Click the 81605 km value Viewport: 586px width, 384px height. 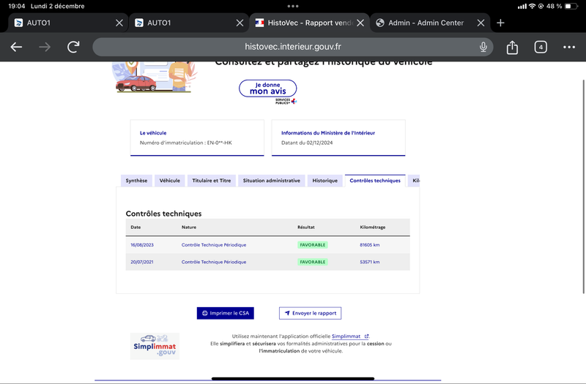click(370, 245)
